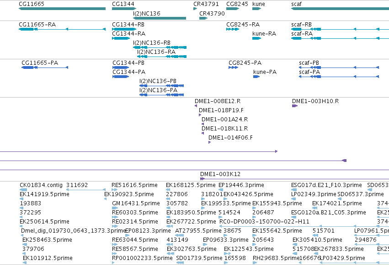
Task: Click the CR43790 gene label
Action: click(x=212, y=13)
